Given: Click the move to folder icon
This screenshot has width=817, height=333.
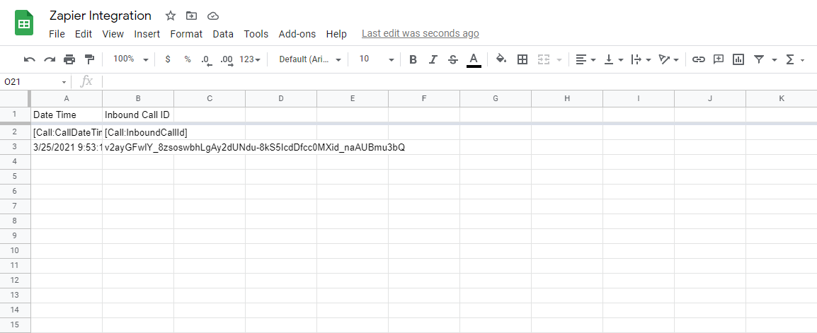Looking at the screenshot, I should [191, 16].
